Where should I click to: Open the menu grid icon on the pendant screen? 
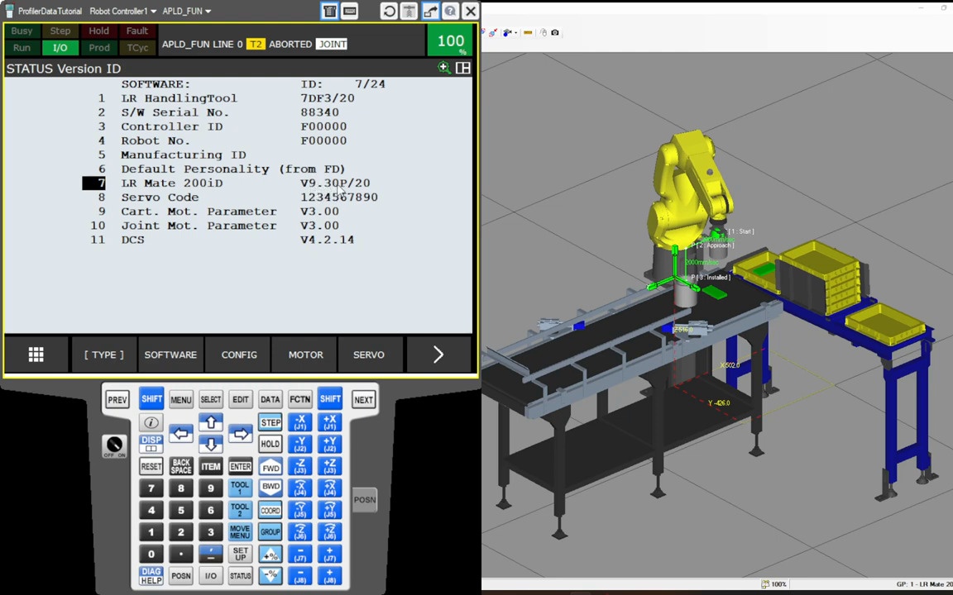pyautogui.click(x=36, y=355)
